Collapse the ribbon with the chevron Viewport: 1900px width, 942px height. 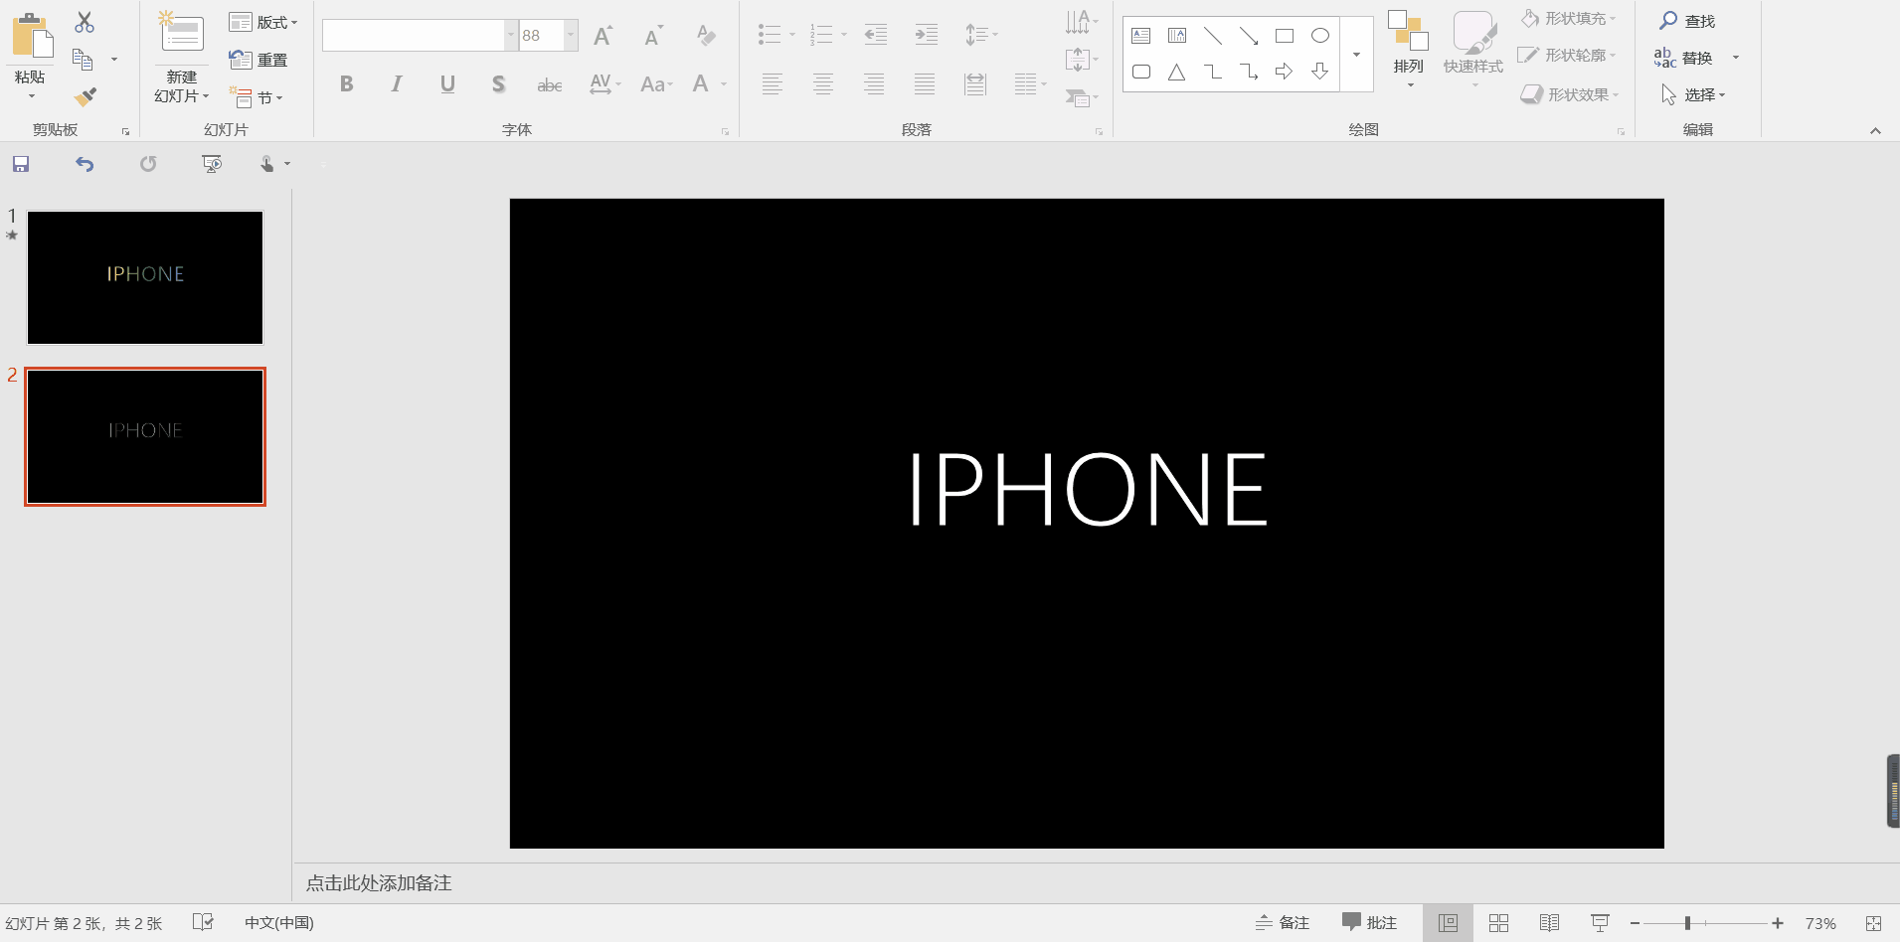click(x=1875, y=130)
